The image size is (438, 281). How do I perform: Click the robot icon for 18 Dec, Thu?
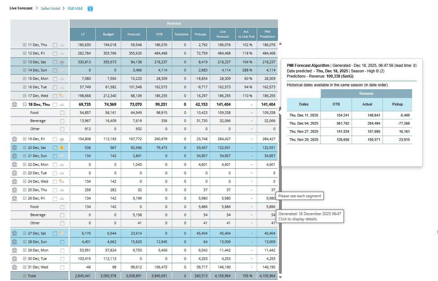coord(14,104)
